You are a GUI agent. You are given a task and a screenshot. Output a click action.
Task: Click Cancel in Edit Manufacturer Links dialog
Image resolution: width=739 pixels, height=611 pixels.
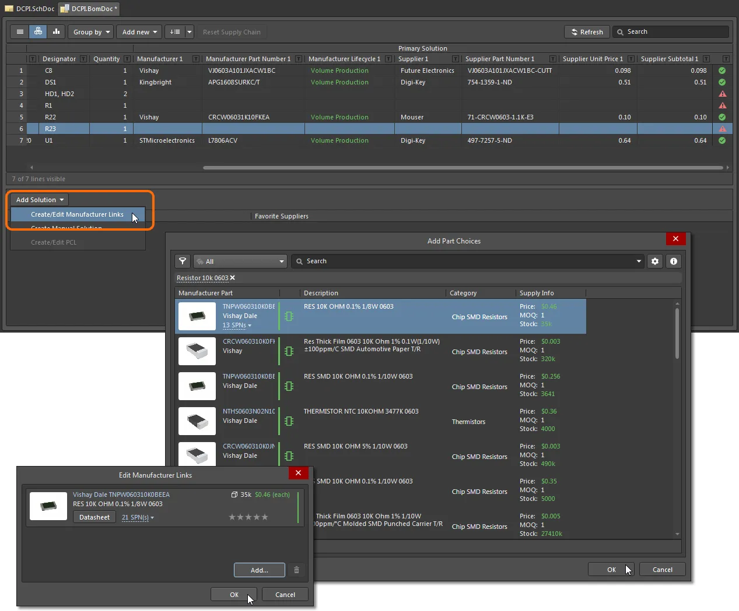[x=285, y=595]
